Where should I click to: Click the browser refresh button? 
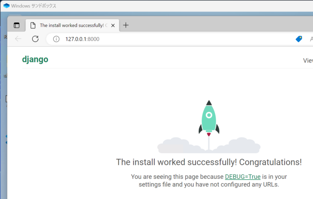coord(35,39)
